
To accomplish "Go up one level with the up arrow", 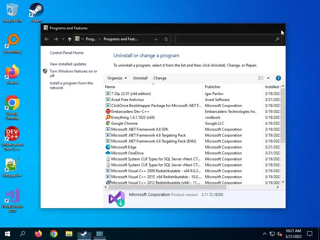I will [x=70, y=39].
